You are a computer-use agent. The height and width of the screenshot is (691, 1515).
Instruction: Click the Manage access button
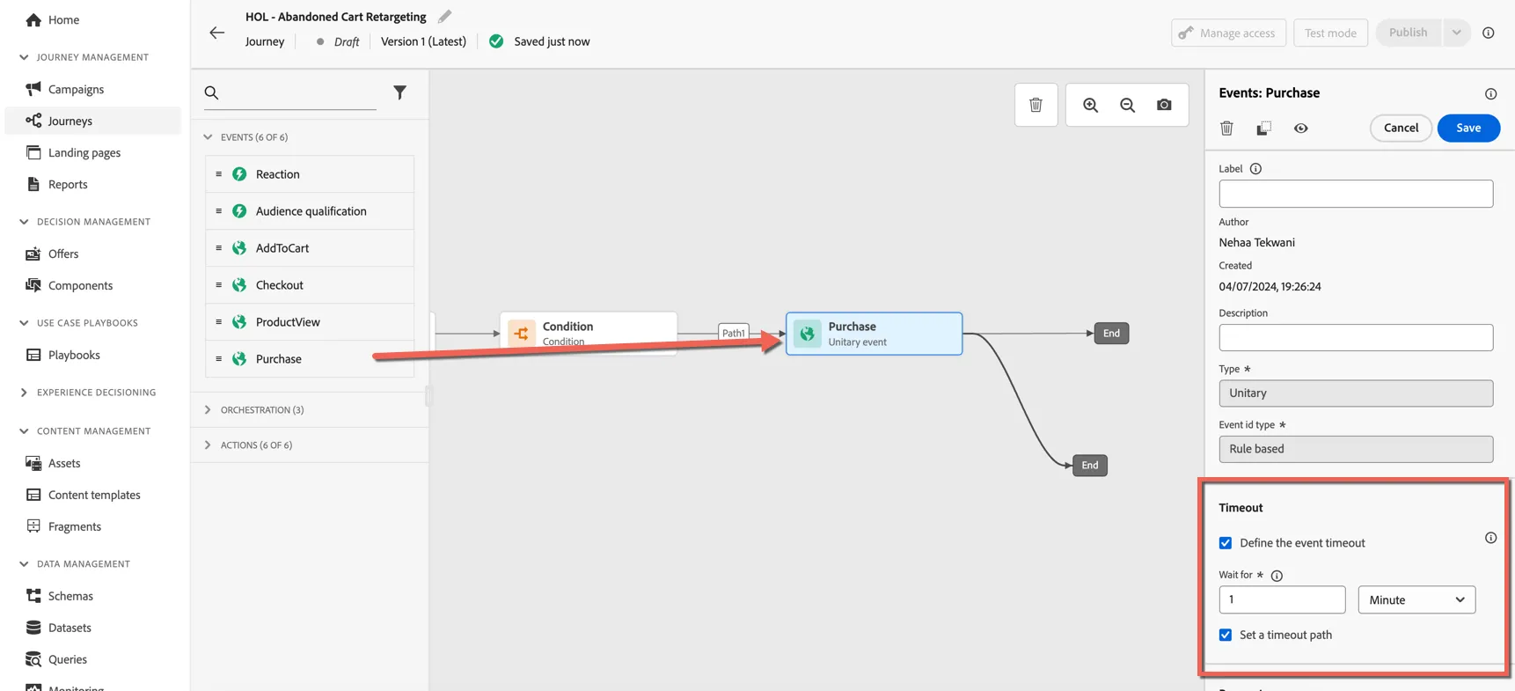[x=1228, y=33]
